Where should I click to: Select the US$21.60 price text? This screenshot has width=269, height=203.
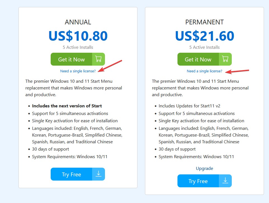click(204, 36)
